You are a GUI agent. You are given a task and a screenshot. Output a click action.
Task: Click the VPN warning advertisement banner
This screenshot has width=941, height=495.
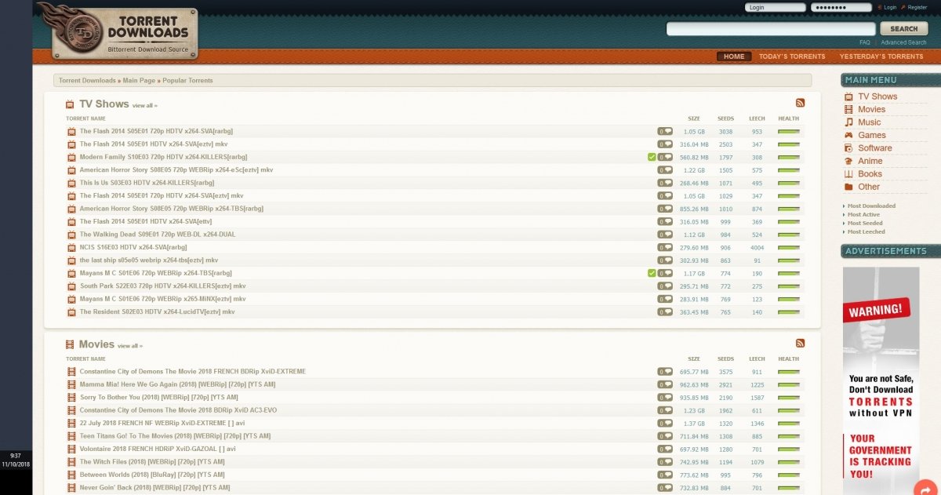pyautogui.click(x=881, y=380)
